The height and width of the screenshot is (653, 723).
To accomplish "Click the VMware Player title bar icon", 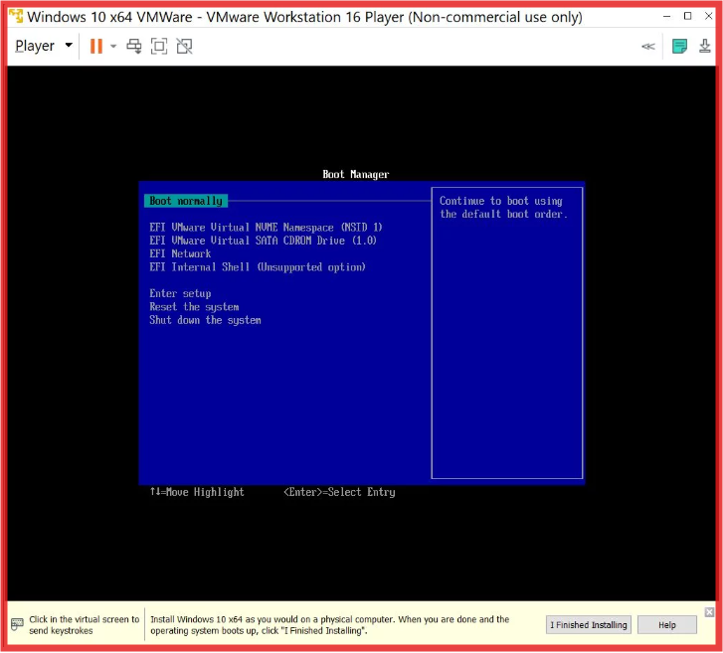I will pos(16,17).
